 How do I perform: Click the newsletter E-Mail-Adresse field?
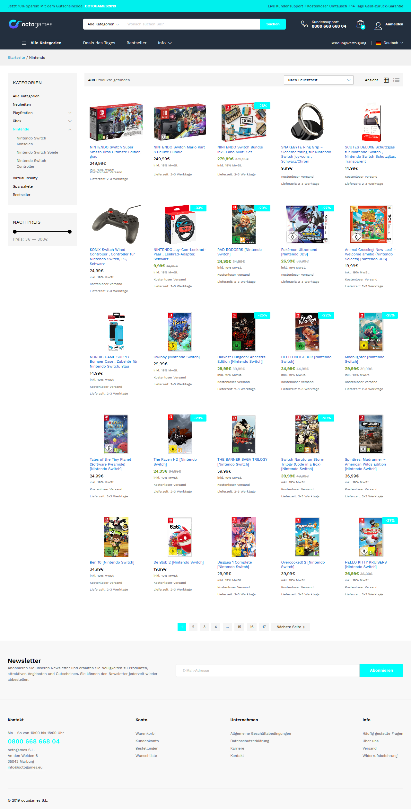click(x=267, y=671)
